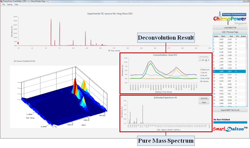This screenshot has height=148, width=250.
Task: Open the File menu
Action: 3,5
